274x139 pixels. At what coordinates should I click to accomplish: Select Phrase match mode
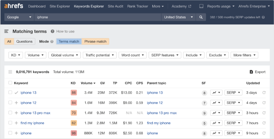click(96, 41)
